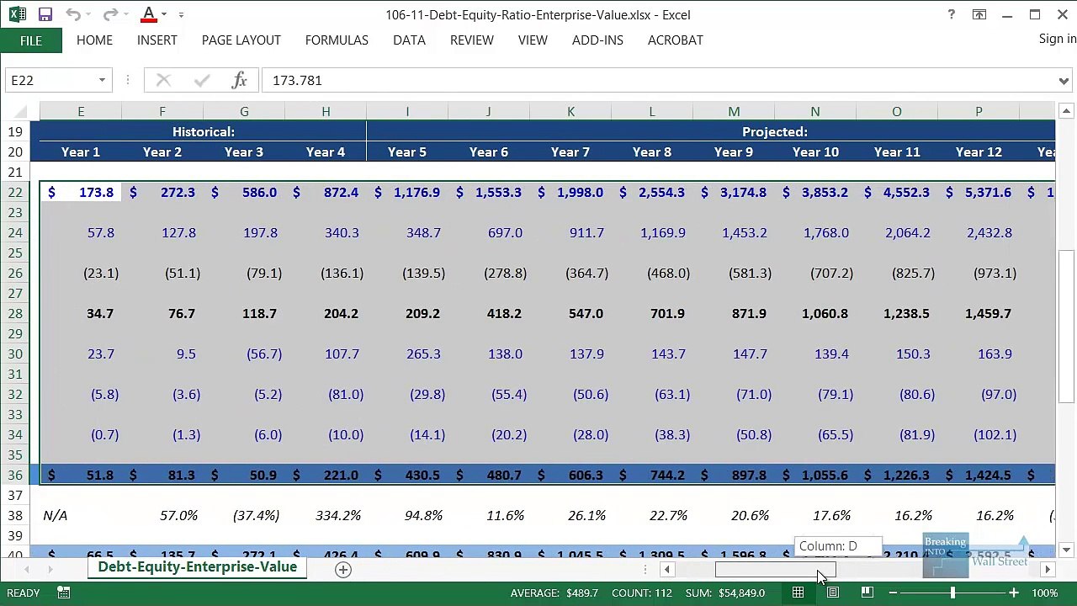Open the PAGE LAYOUT tab
This screenshot has height=606, width=1077.
241,40
